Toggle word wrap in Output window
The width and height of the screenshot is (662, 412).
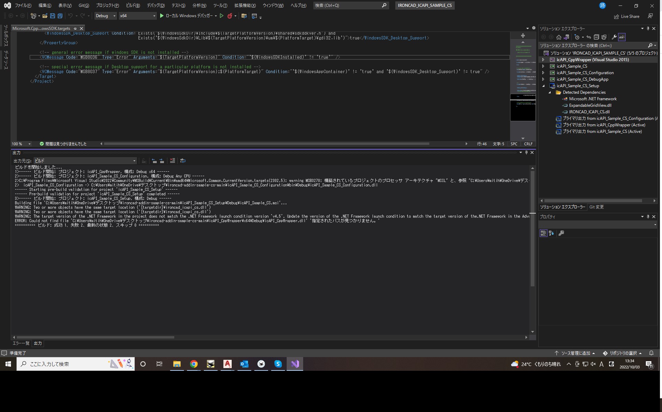coord(183,161)
